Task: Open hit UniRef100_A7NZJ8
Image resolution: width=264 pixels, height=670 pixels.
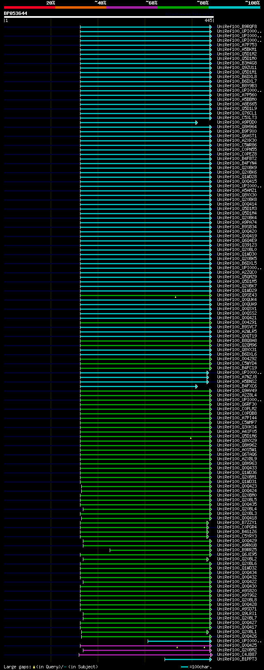Action: click(x=237, y=377)
